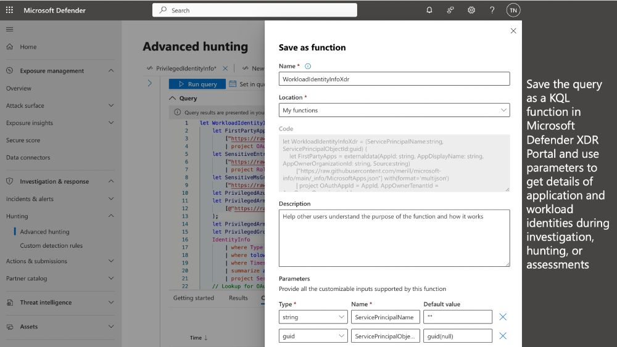Expand Incidents & alerts menu

[111, 198]
